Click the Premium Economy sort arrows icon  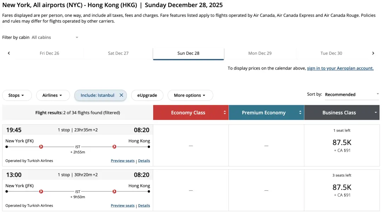coord(300,112)
